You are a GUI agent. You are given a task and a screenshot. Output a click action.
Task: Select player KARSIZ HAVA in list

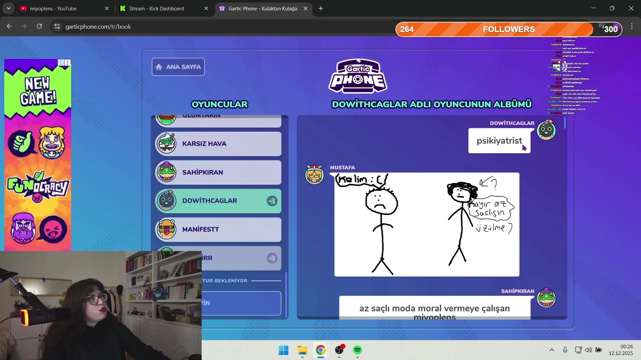click(218, 143)
